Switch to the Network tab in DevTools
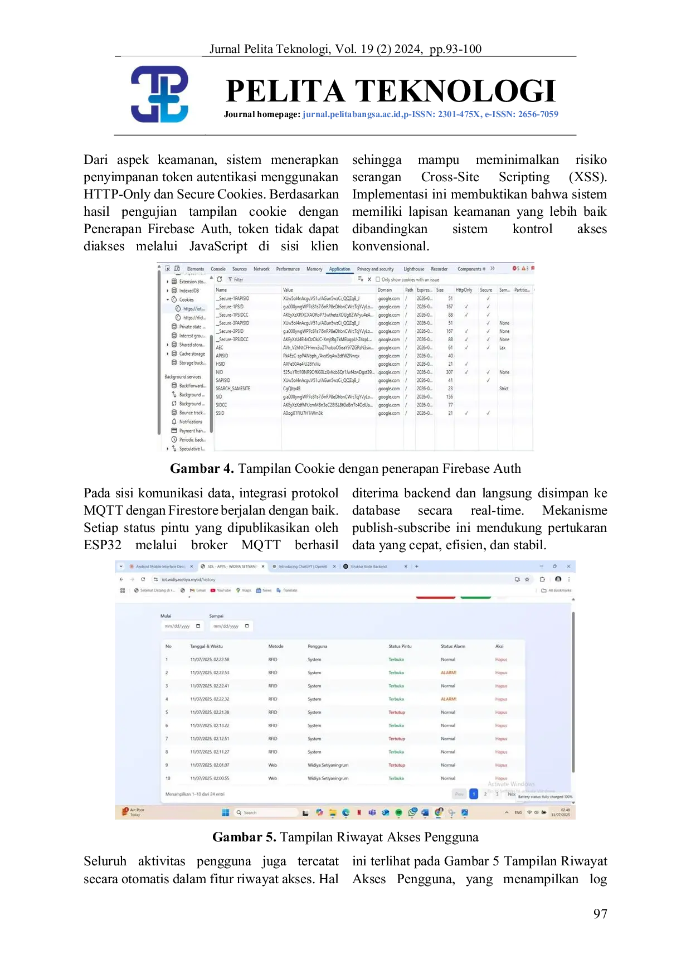Image resolution: width=691 pixels, height=978 pixels. point(261,269)
